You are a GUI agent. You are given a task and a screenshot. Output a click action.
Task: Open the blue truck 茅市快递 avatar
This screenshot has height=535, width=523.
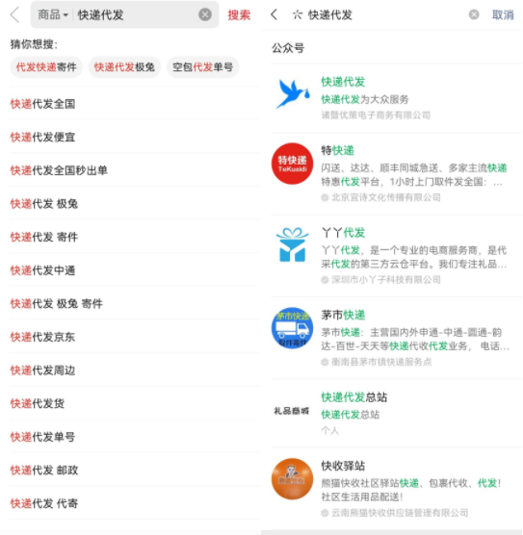(x=292, y=328)
